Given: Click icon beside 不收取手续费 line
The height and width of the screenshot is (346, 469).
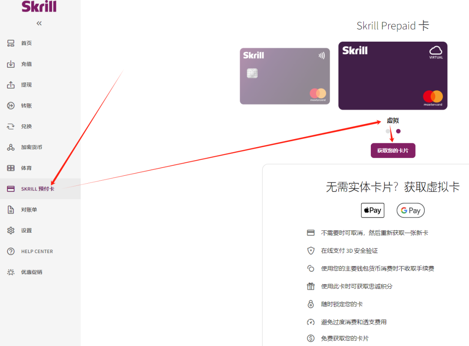Looking at the screenshot, I should 311,268.
